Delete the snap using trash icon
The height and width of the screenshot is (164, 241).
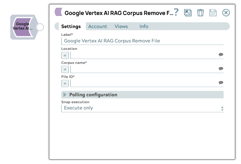[201, 12]
